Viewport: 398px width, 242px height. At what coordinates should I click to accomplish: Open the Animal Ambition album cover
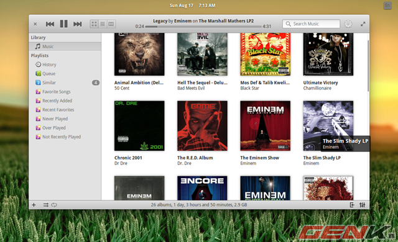139,54
